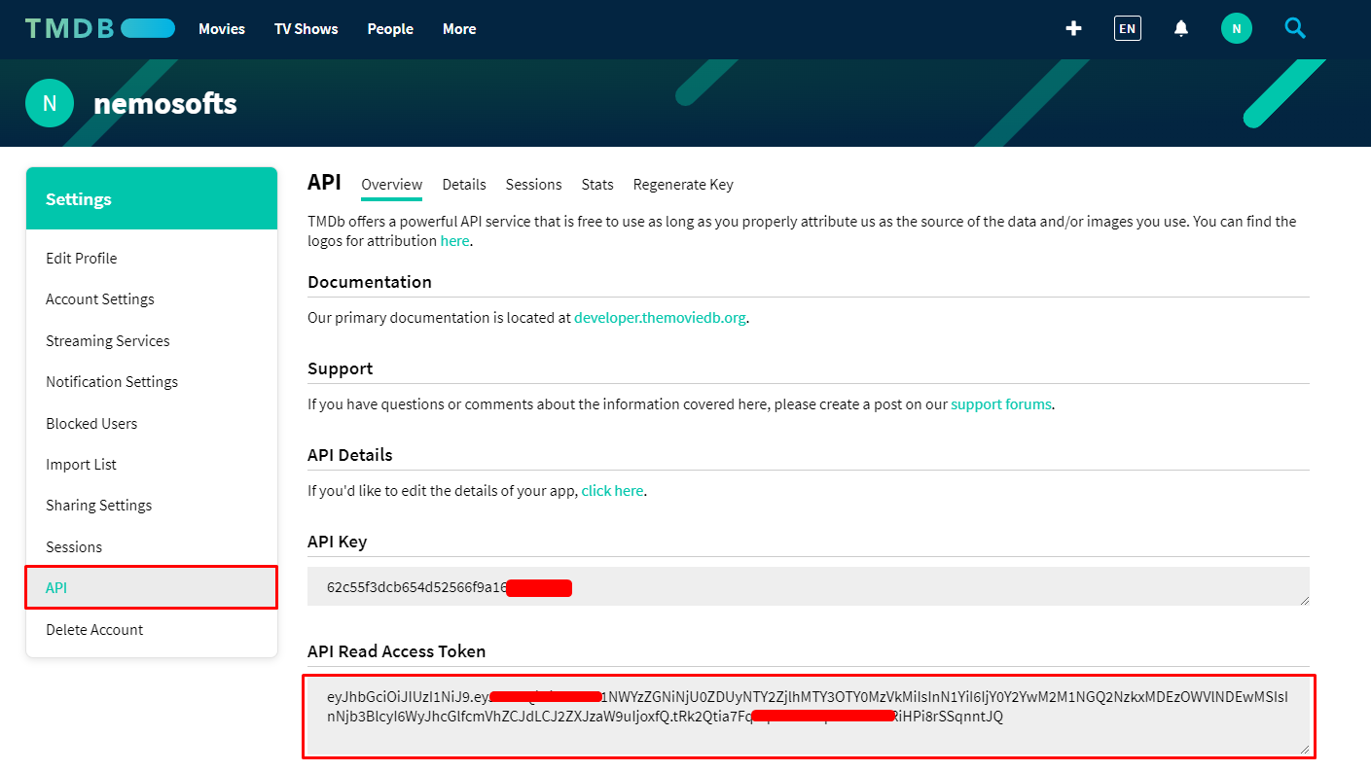Open the Regenerate Key tab
Viewport: 1371px width, 771px height.
(683, 185)
